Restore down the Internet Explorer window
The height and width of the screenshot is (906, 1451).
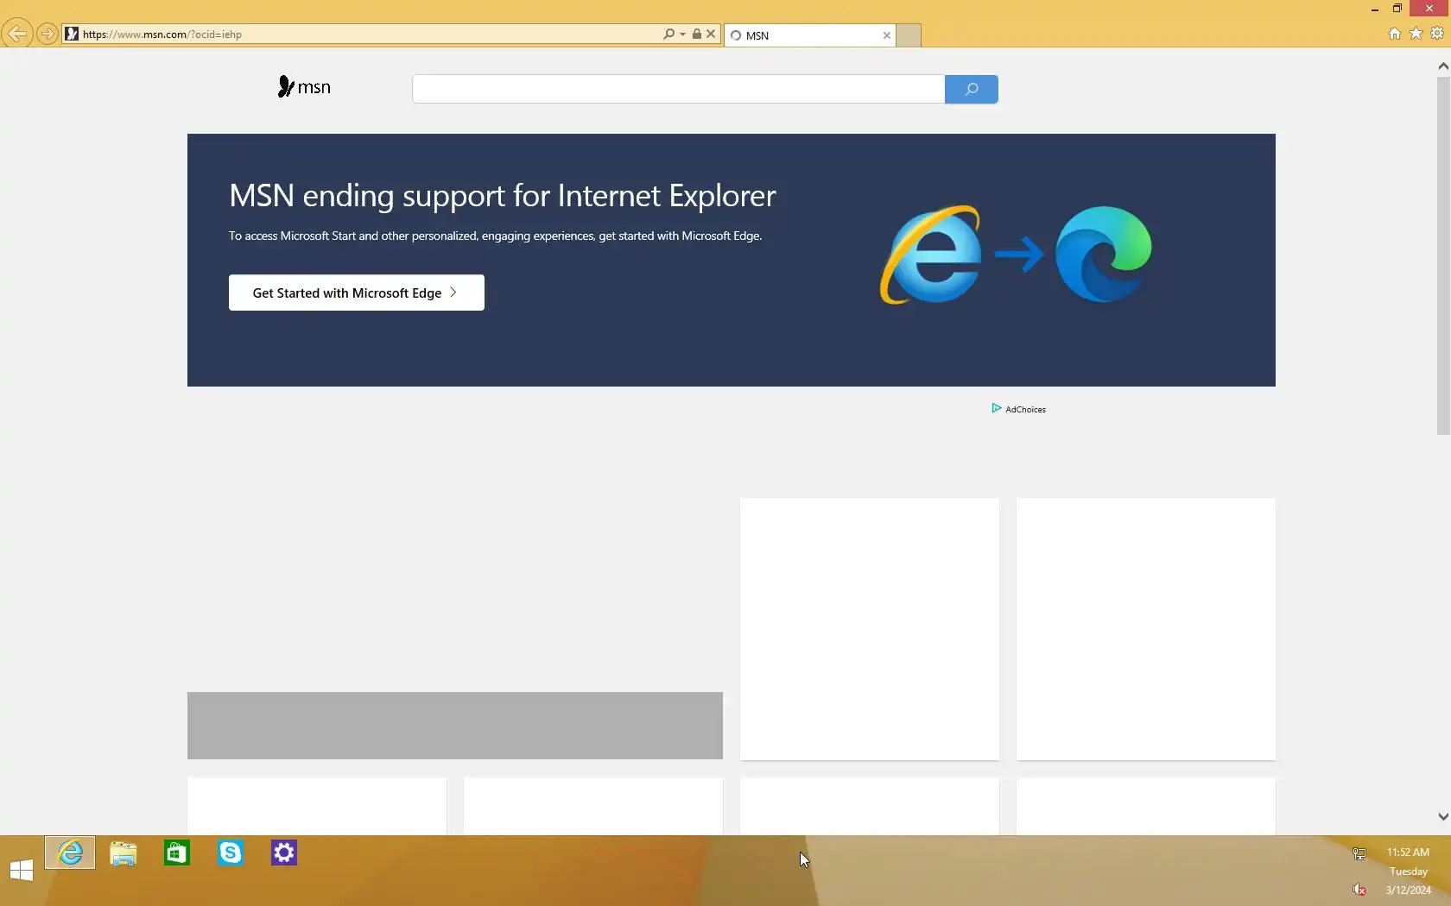point(1397,9)
